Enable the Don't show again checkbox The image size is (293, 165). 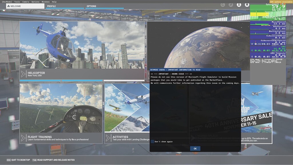pos(153,142)
